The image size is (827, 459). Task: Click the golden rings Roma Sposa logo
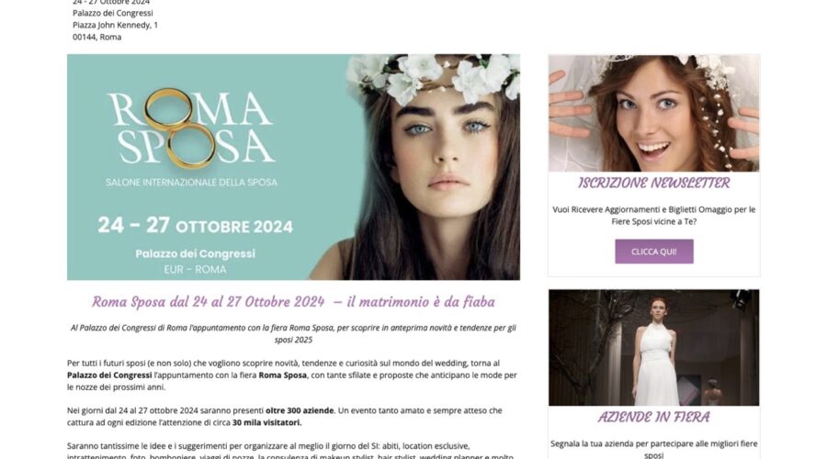point(191,127)
